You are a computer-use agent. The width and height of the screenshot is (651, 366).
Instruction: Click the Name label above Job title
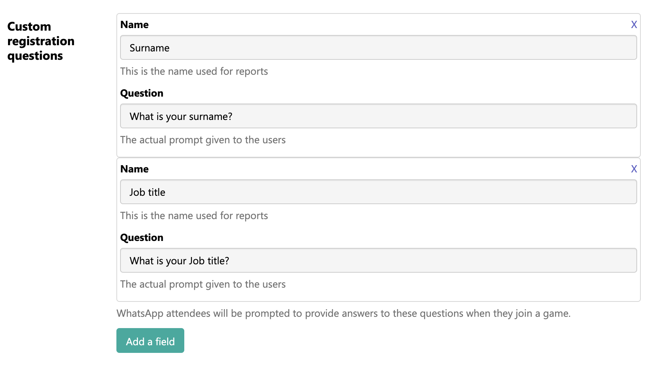point(134,169)
